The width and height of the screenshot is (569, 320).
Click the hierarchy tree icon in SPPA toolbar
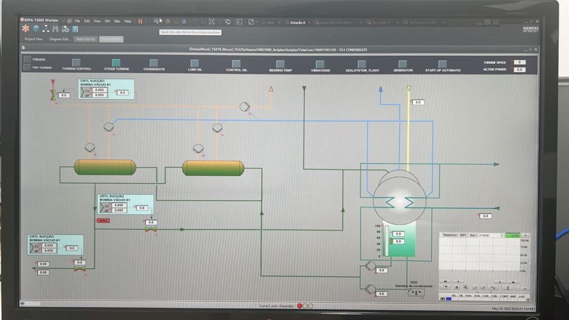pos(46,29)
